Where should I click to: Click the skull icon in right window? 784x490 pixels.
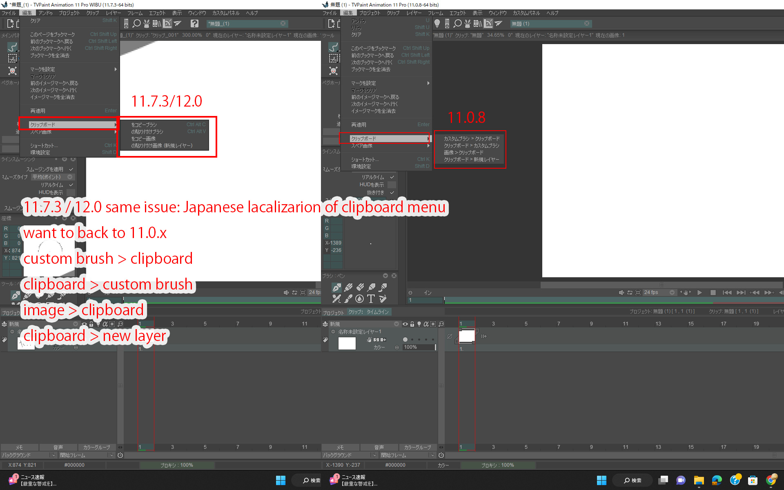click(x=334, y=71)
